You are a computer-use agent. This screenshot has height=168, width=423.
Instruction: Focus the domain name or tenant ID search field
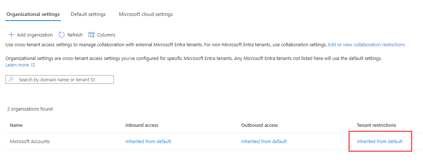tap(63, 79)
